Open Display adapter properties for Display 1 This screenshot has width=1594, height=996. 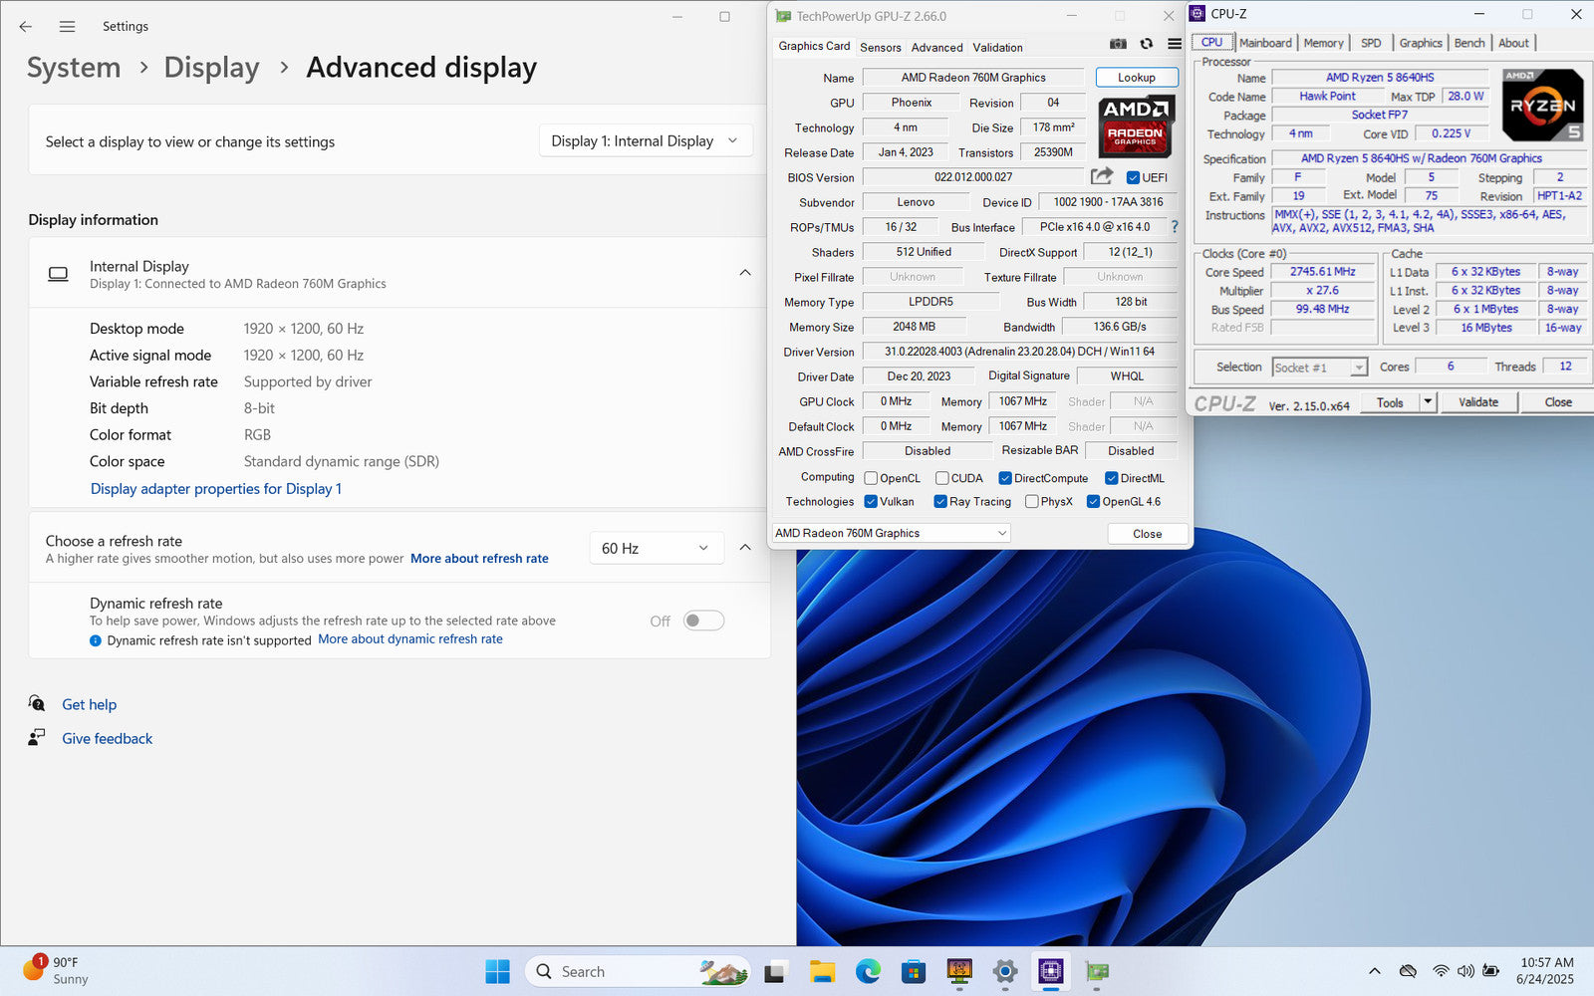point(216,489)
